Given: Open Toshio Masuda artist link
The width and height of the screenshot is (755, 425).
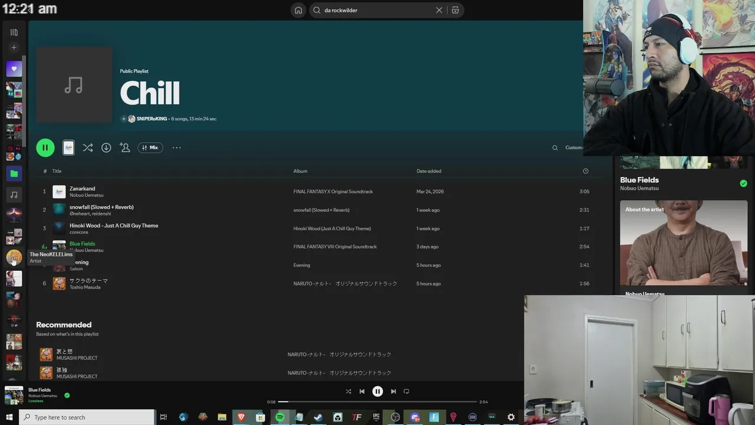Looking at the screenshot, I should 85,287.
